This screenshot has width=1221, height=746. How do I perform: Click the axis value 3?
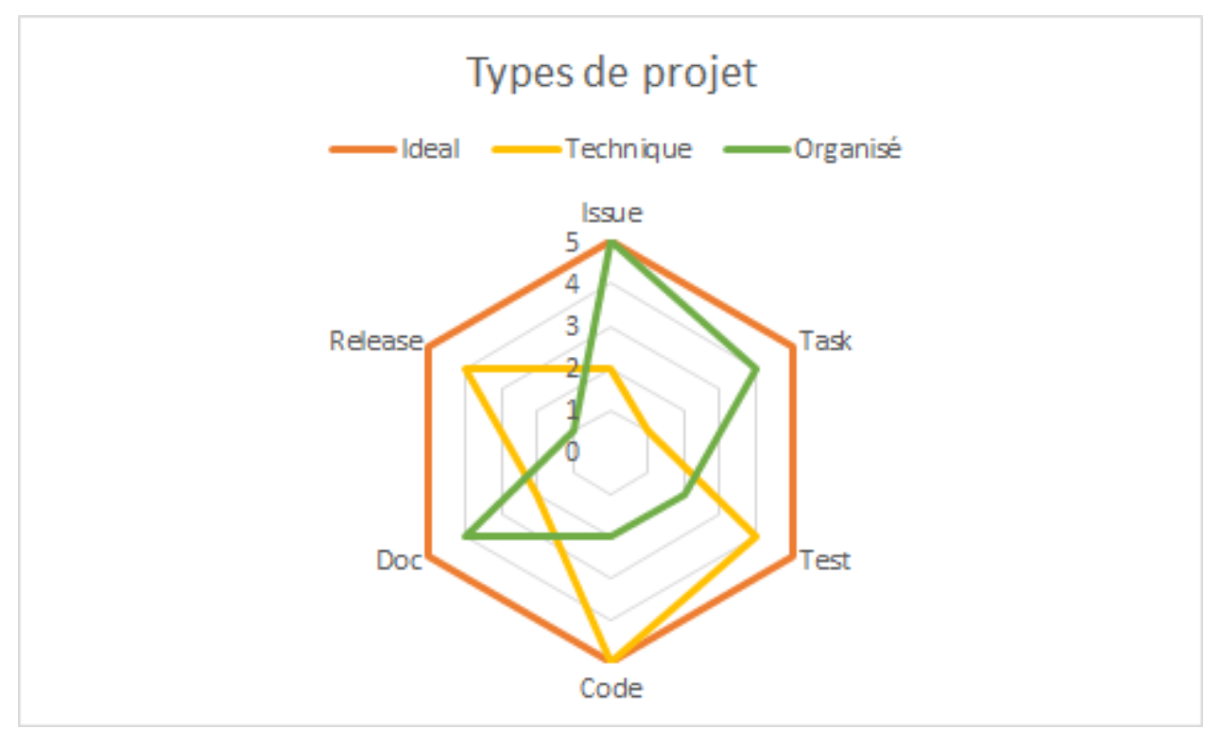tap(573, 327)
